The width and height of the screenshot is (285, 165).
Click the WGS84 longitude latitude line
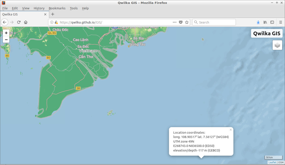[201, 137]
